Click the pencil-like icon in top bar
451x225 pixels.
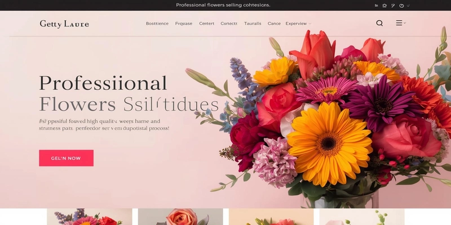point(392,6)
